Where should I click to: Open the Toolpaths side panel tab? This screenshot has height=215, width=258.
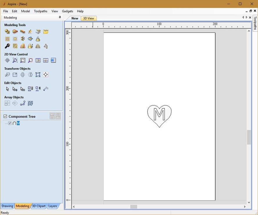255,23
